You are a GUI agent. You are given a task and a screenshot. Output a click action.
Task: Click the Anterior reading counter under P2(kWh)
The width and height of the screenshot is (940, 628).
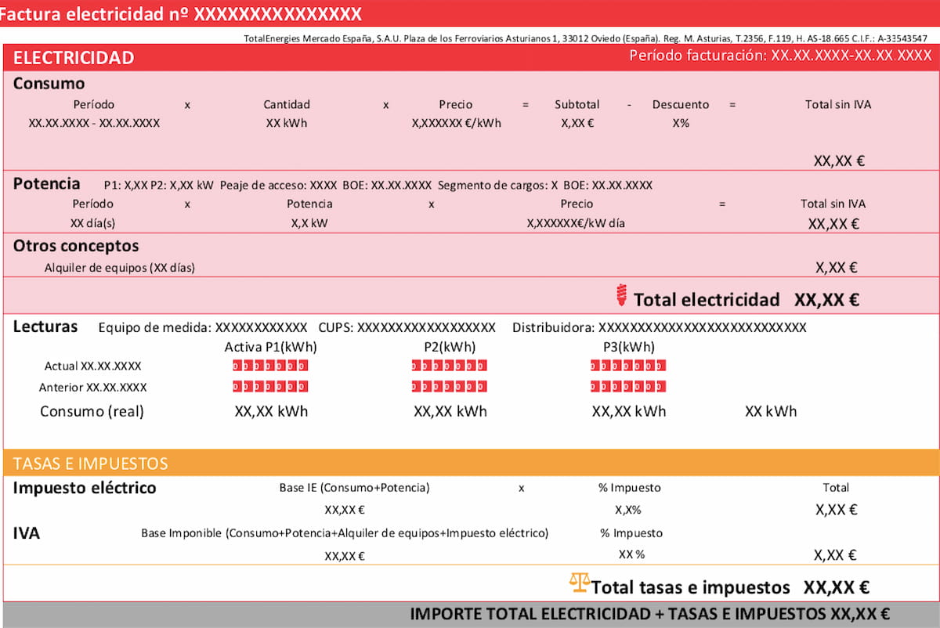tap(450, 387)
